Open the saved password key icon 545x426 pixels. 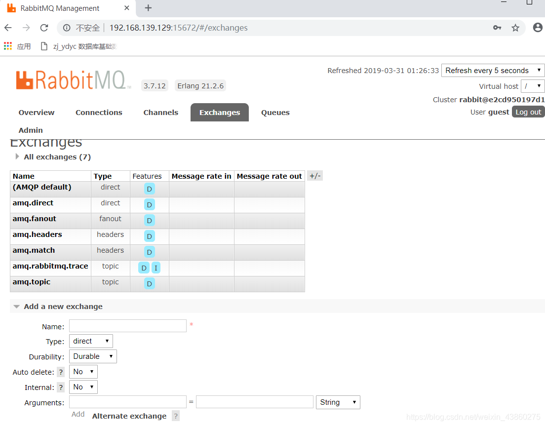pos(497,28)
